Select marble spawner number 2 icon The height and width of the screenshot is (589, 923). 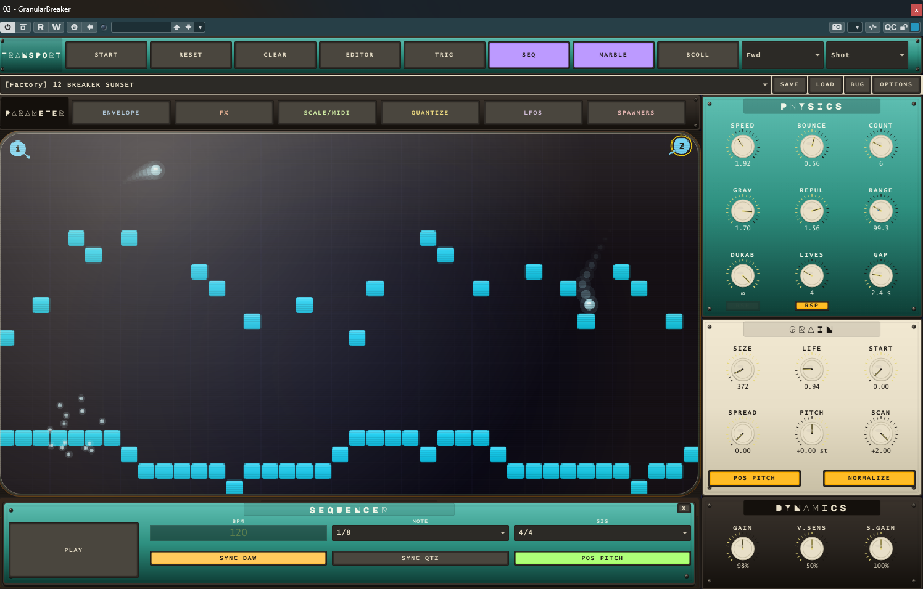pyautogui.click(x=681, y=146)
